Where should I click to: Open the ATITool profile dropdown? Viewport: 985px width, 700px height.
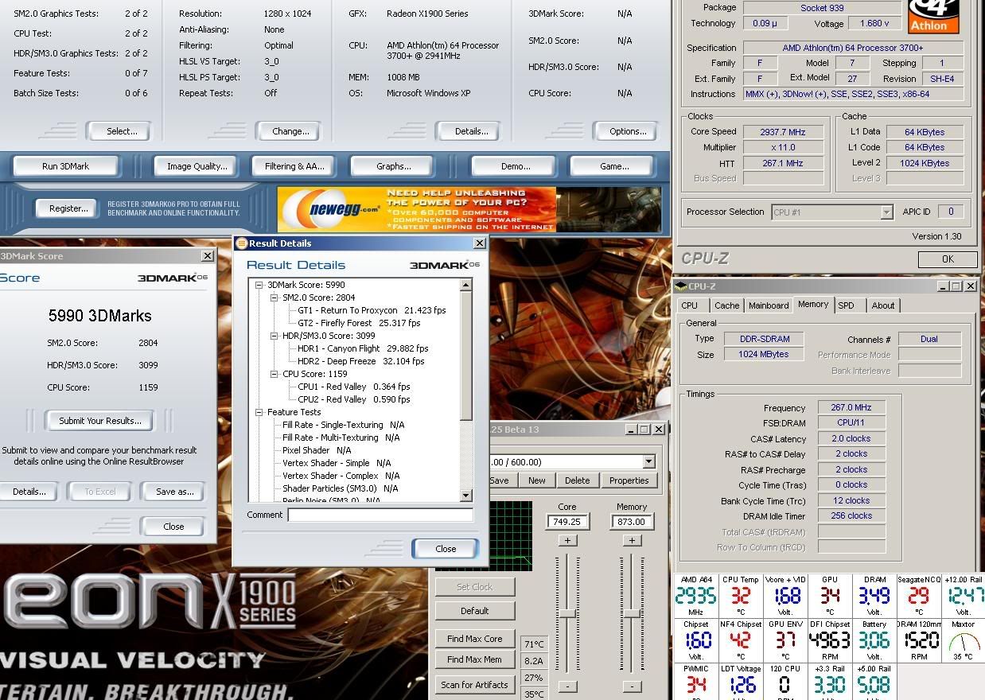[649, 462]
